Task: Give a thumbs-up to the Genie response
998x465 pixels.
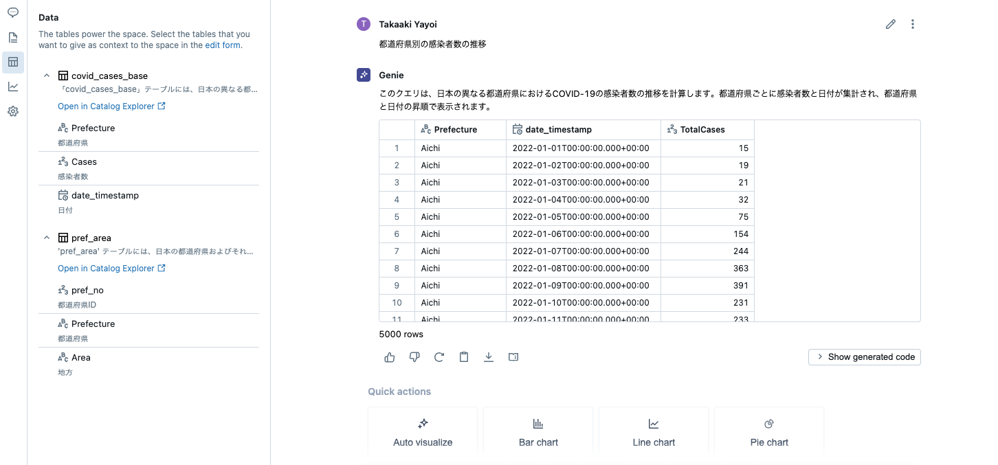Action: pos(390,356)
